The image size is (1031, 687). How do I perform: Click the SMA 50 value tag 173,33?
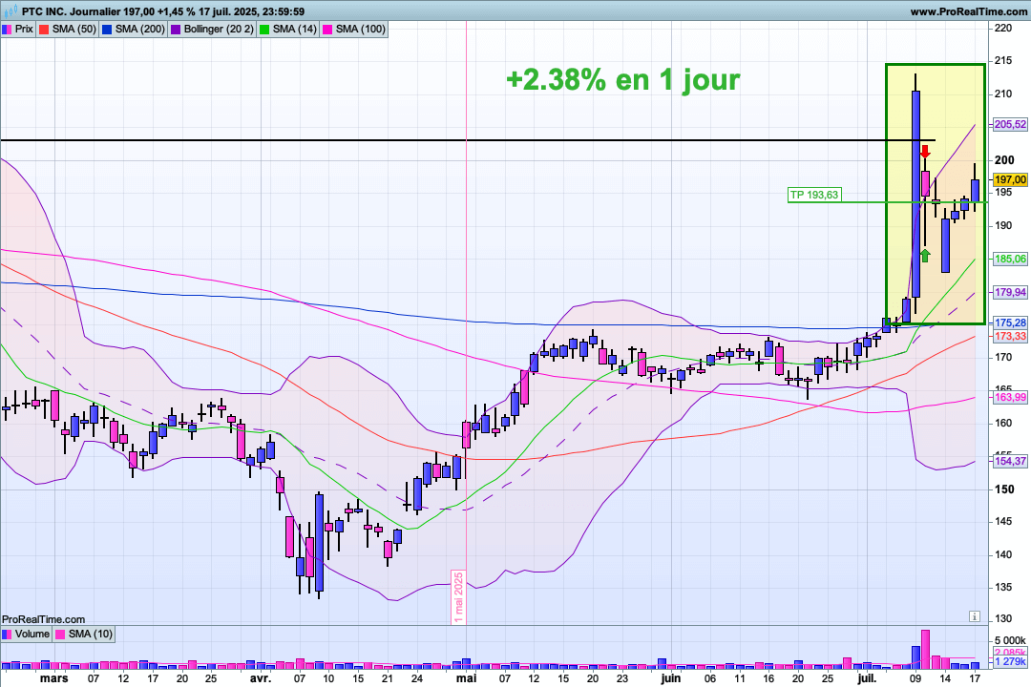tap(1010, 336)
